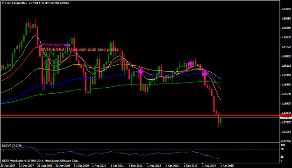The width and height of the screenshot is (292, 168).
Task: Click the 1.36110 price axis label
Action: [286, 66]
